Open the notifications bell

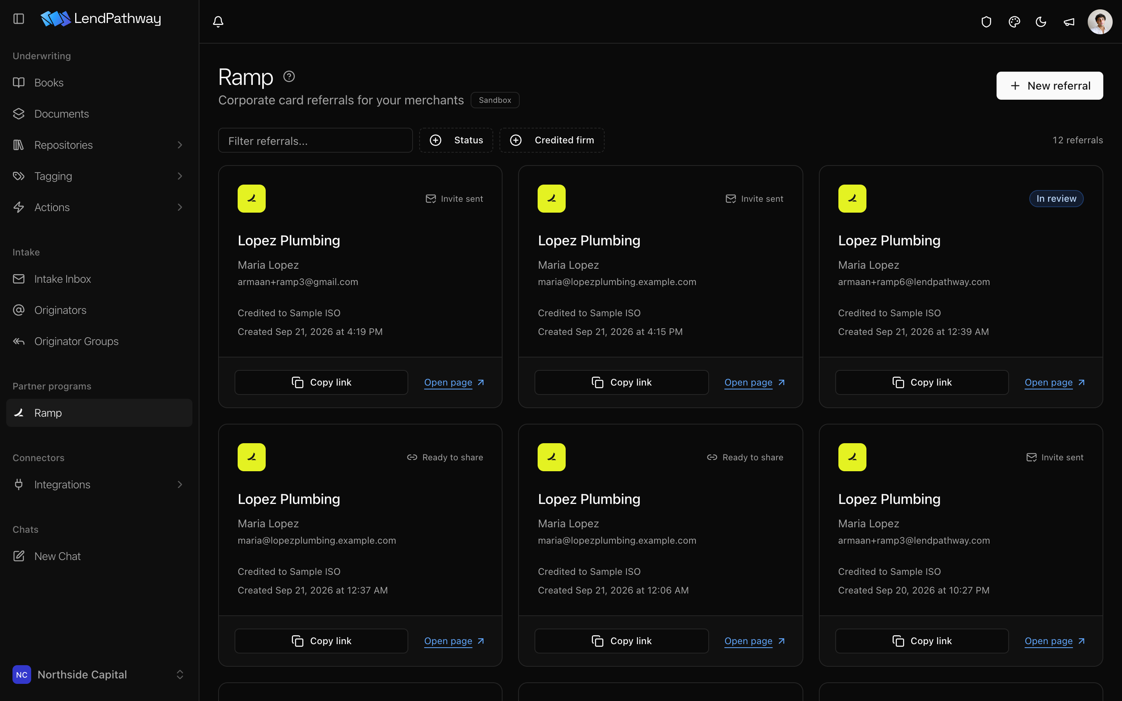click(x=218, y=21)
